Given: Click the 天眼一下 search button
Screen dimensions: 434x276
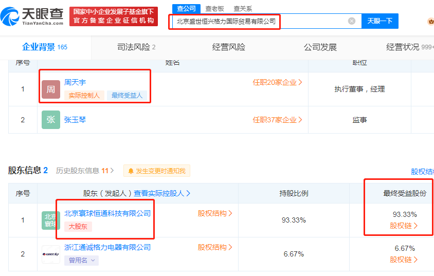Looking at the screenshot, I should coord(379,21).
